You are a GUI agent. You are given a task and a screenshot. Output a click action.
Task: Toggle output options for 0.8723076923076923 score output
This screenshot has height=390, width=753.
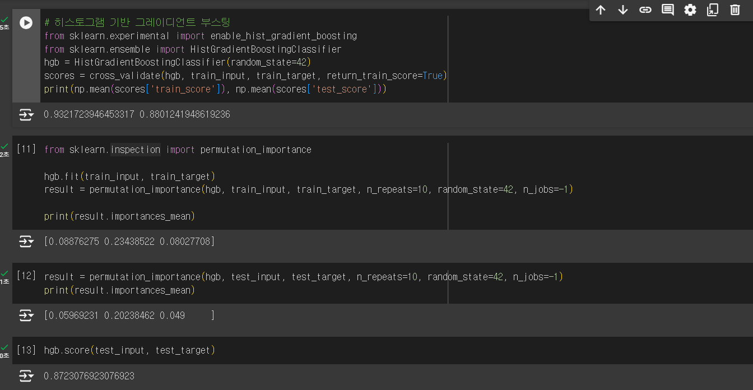point(26,375)
